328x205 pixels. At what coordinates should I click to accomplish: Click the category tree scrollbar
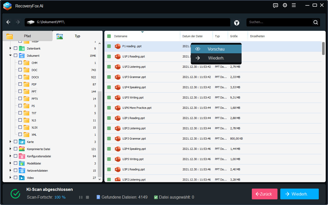100,134
